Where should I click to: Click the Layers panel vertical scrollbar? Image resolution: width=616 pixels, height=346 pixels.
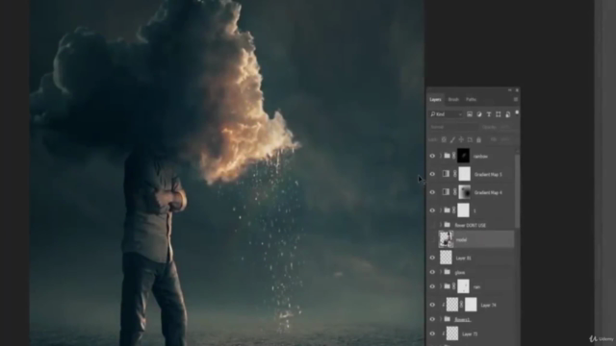click(x=518, y=190)
